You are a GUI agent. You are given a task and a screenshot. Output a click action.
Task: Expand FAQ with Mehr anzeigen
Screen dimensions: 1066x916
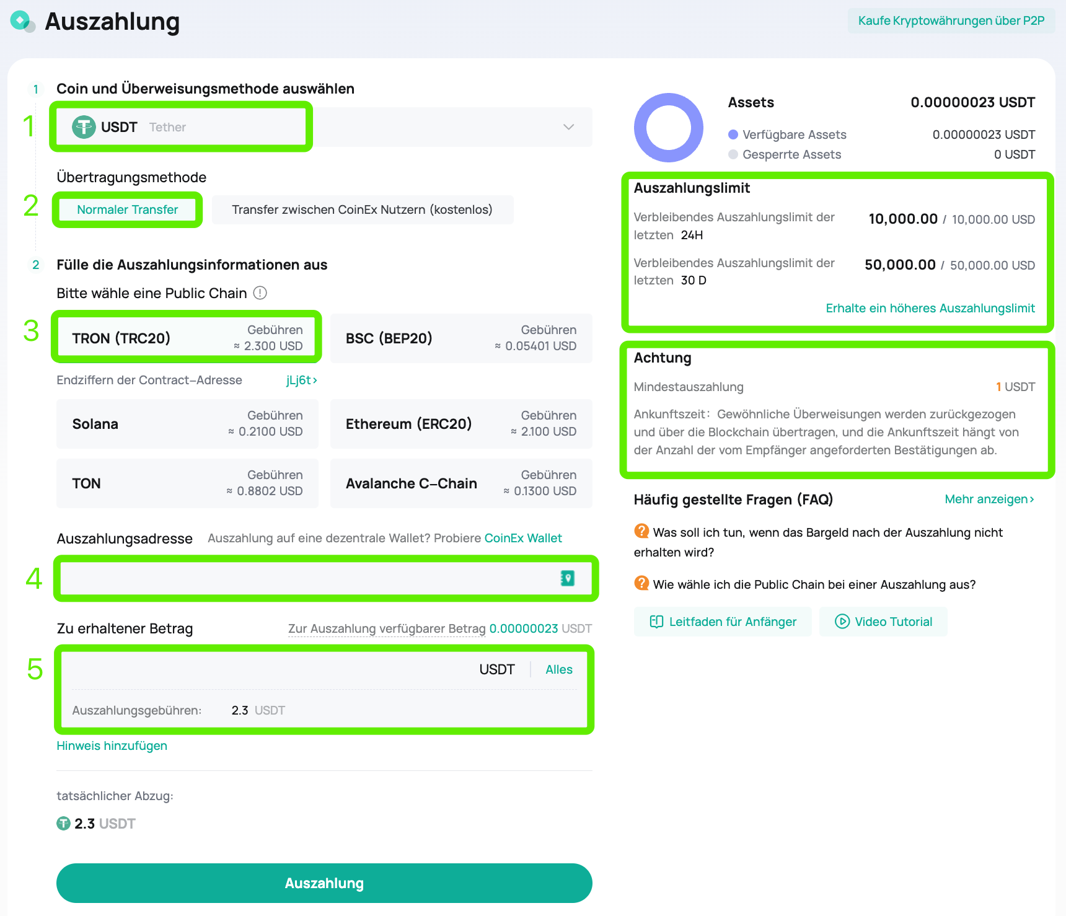click(989, 500)
